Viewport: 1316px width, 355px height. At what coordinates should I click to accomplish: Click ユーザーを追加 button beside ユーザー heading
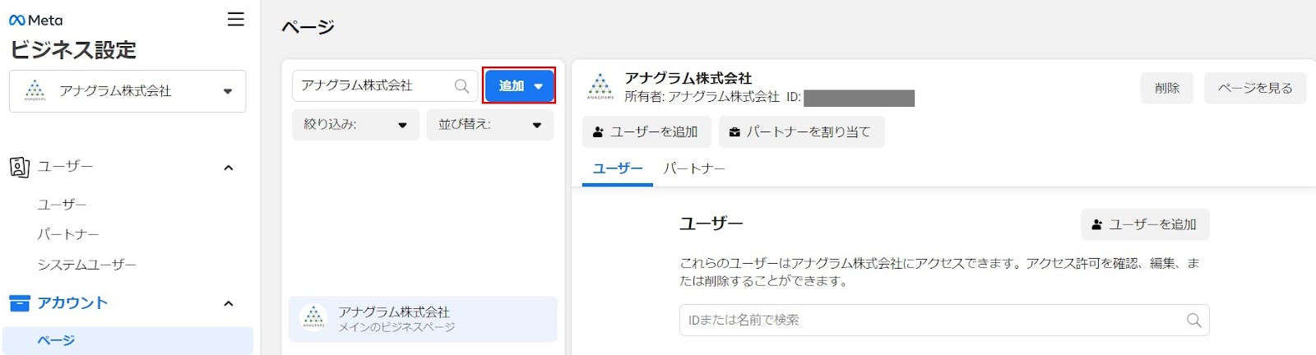point(1145,224)
